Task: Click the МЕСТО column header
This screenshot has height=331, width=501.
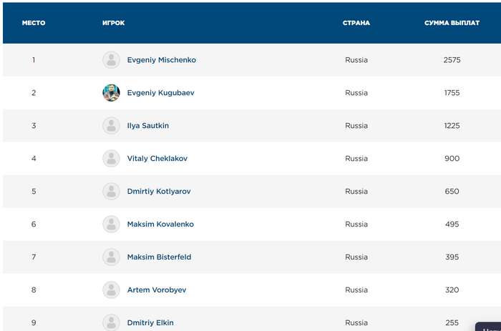Action: tap(34, 23)
